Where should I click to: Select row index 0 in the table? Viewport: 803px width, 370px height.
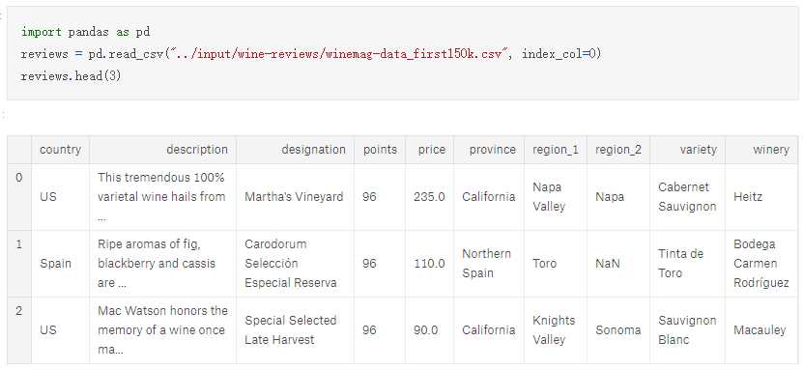(19, 178)
